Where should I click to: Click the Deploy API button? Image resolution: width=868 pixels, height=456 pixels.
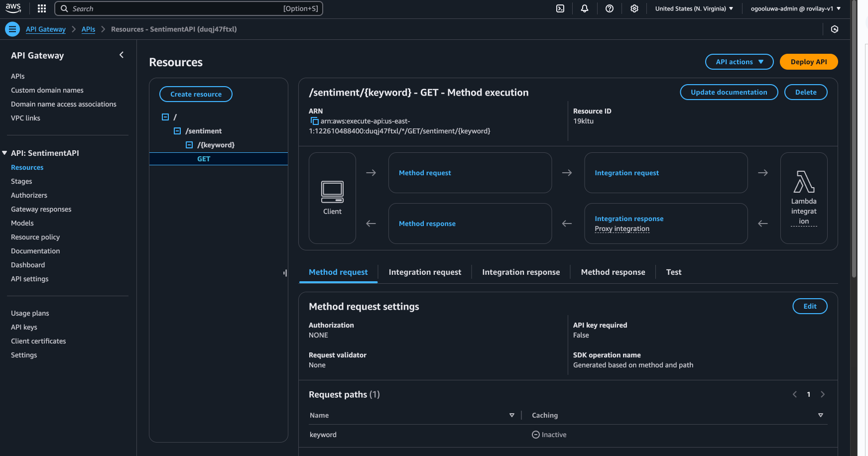pyautogui.click(x=809, y=62)
